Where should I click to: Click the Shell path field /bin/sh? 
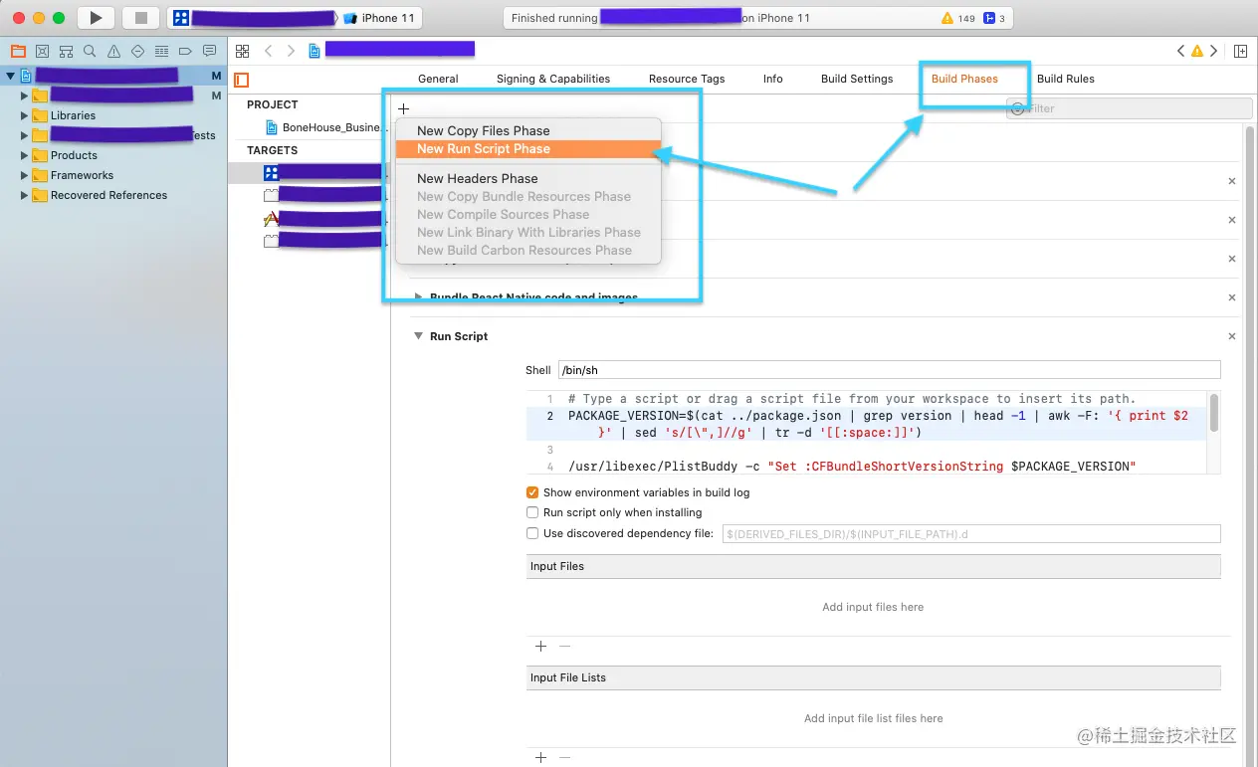coord(889,370)
